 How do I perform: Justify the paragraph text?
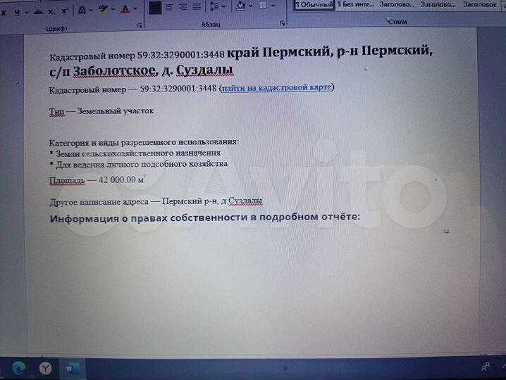click(x=197, y=6)
